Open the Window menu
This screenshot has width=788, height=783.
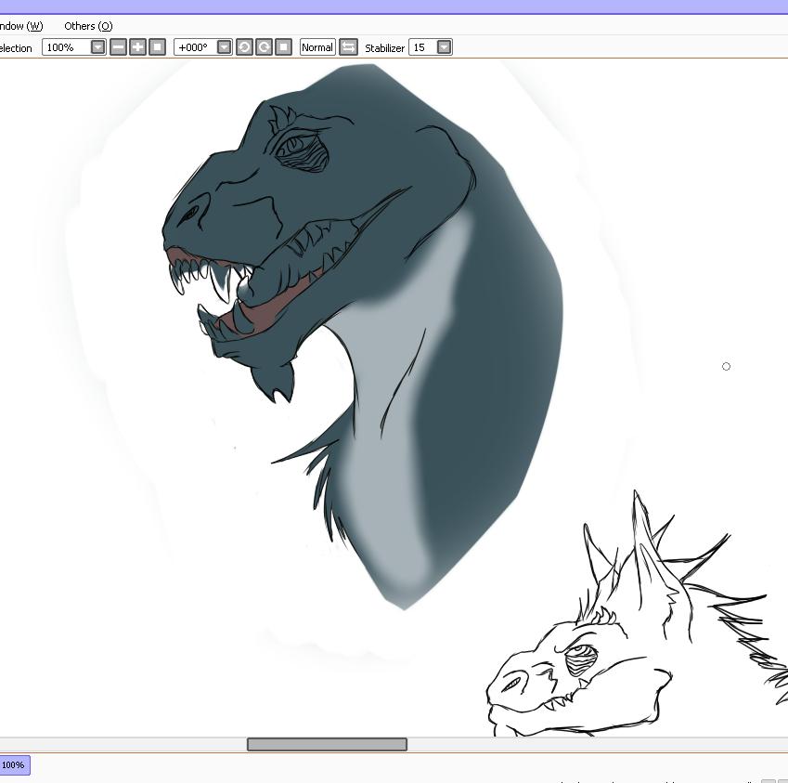coord(20,26)
